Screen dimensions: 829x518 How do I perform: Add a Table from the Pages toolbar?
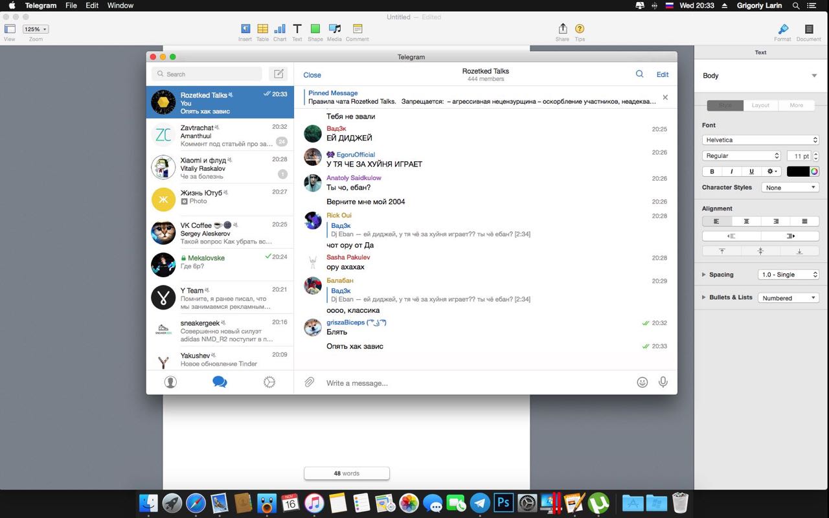(262, 28)
